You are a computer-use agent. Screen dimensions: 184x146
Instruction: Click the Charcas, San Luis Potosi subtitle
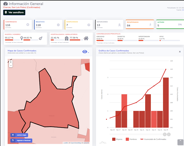pos(22,7)
